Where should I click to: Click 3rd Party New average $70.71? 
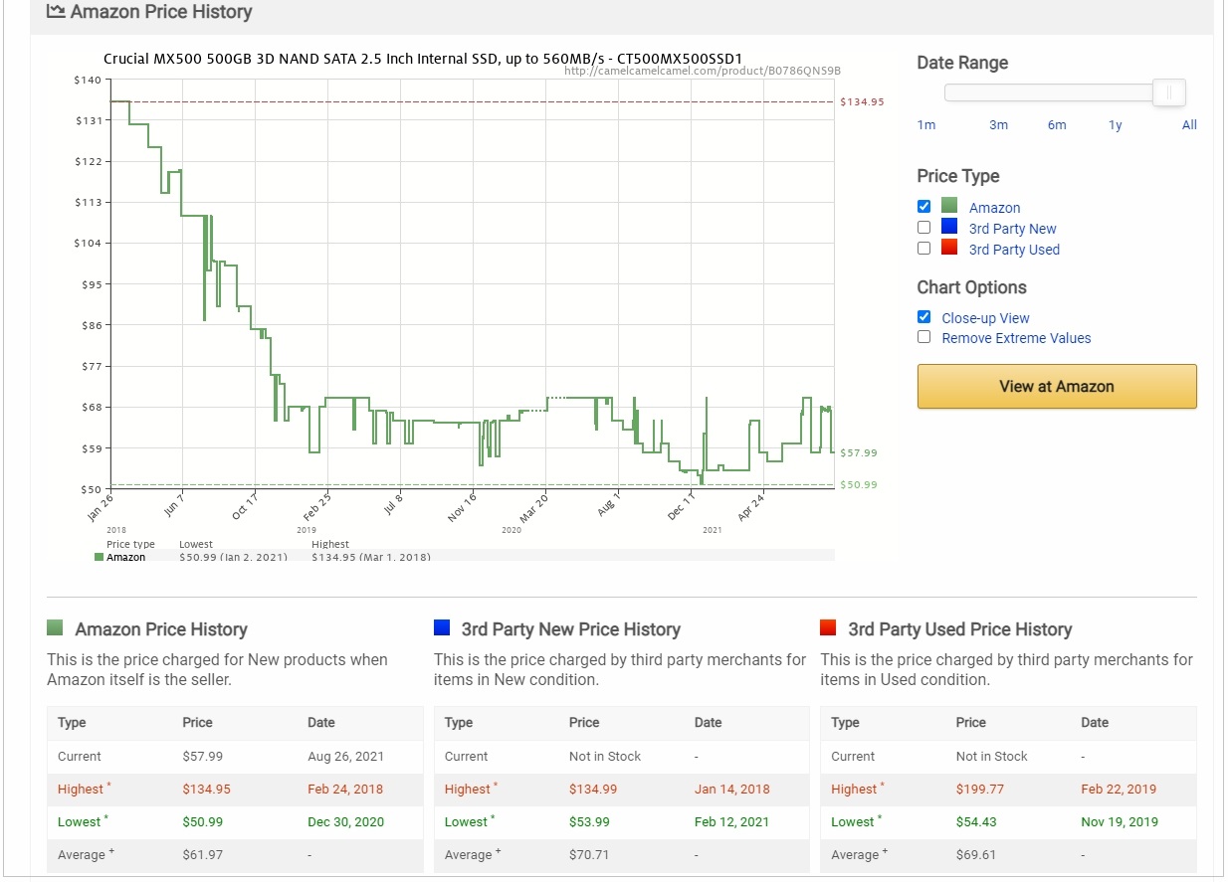[589, 854]
